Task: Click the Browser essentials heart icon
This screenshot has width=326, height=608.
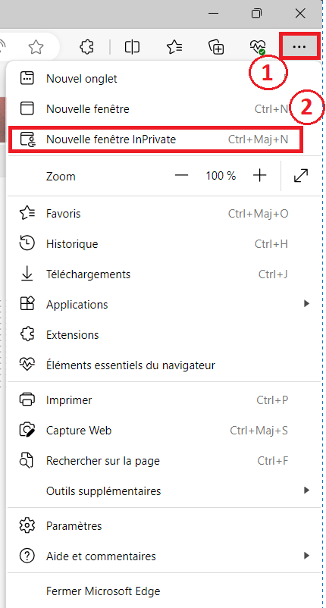Action: (x=258, y=47)
